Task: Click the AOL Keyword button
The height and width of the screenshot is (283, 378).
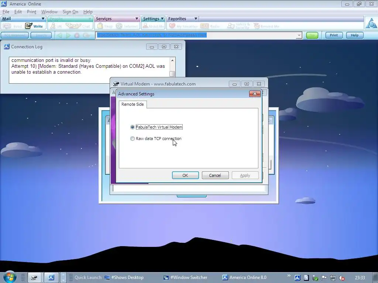Action: (15, 35)
